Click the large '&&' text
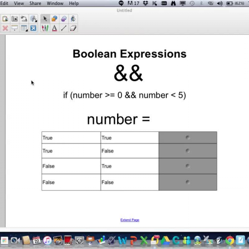Viewport: 249px width, 249px height. coord(128,73)
